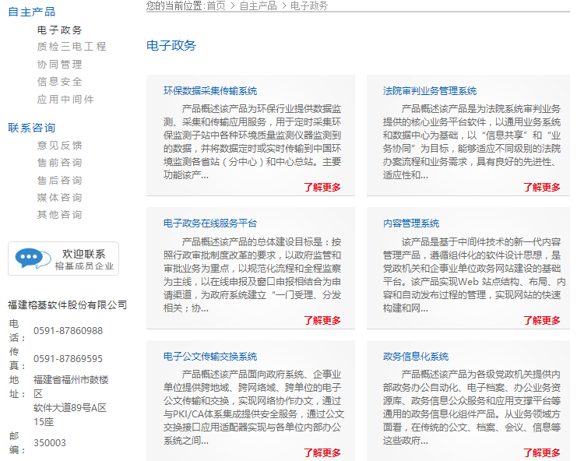Open the 售后咨询 link
This screenshot has height=461, width=577.
pyautogui.click(x=60, y=180)
